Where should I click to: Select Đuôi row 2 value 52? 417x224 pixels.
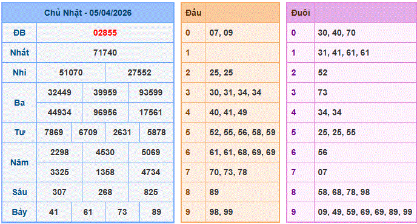tap(322, 72)
